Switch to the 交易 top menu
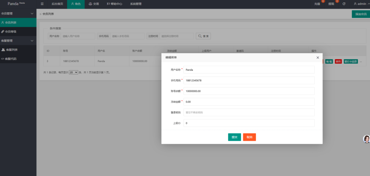Viewport: 370px width, 176px height. [x=94, y=4]
